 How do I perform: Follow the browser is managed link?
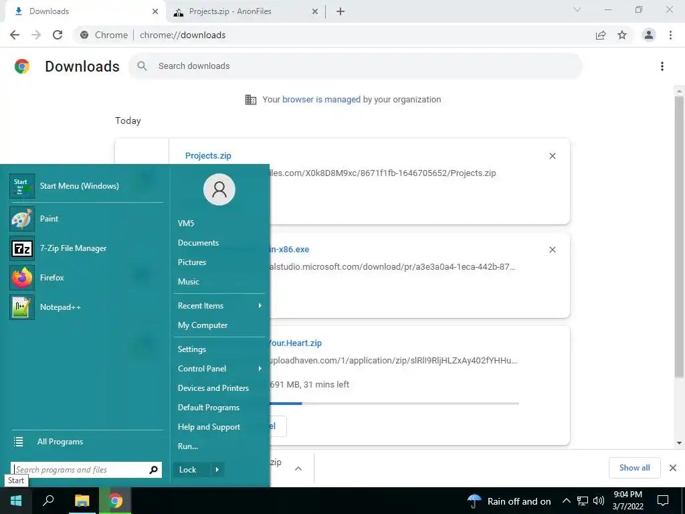tap(321, 100)
